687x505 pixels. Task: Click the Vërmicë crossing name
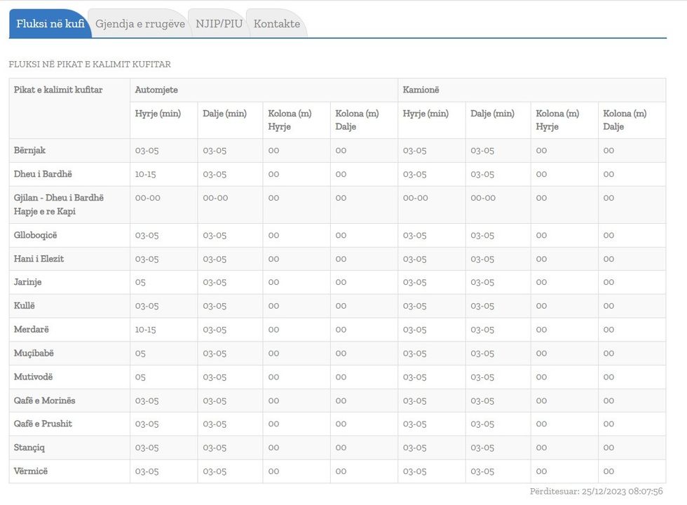(31, 471)
